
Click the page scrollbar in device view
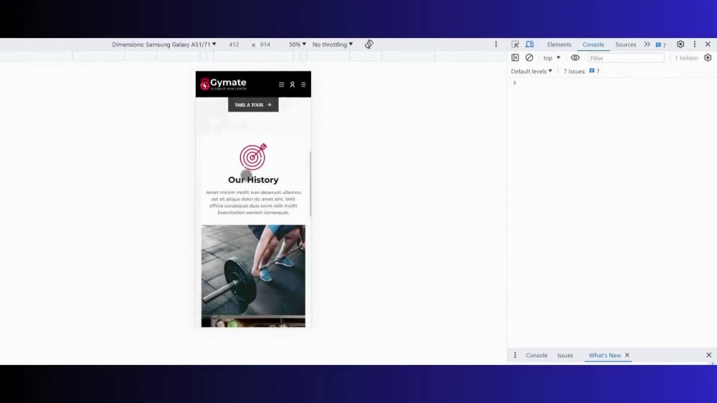tap(310, 183)
